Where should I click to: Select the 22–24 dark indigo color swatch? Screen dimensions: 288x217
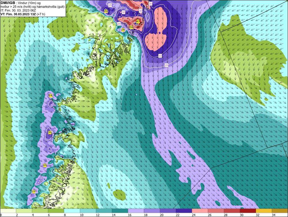tap(184, 211)
